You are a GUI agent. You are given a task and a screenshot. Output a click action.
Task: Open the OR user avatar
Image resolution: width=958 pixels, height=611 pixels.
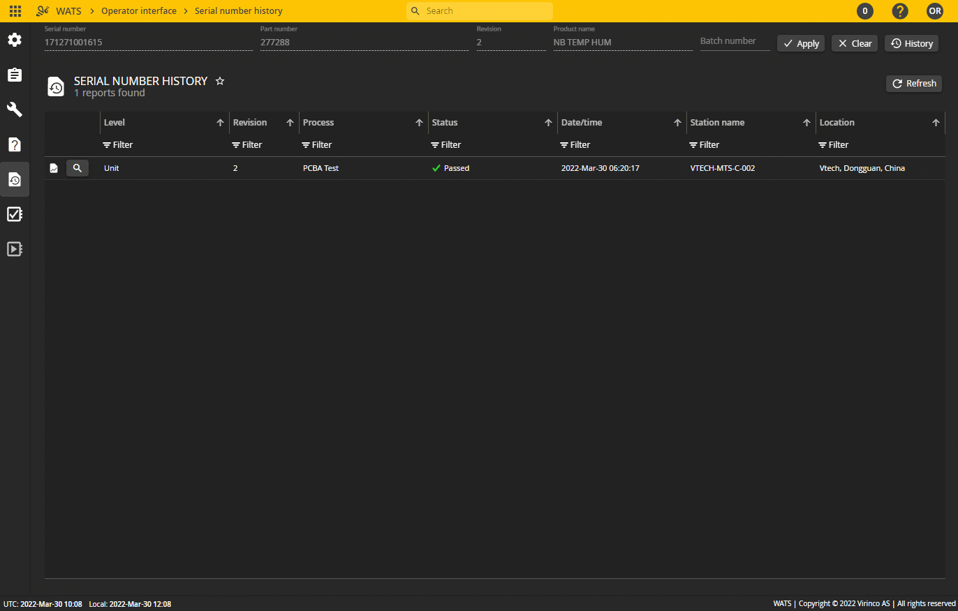pos(935,11)
